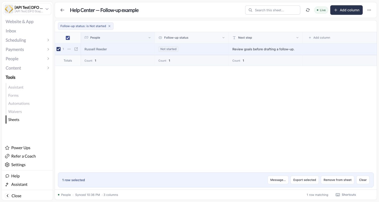Uncheck the select-all header checkbox
Image resolution: width=379 pixels, height=202 pixels.
[x=68, y=38]
